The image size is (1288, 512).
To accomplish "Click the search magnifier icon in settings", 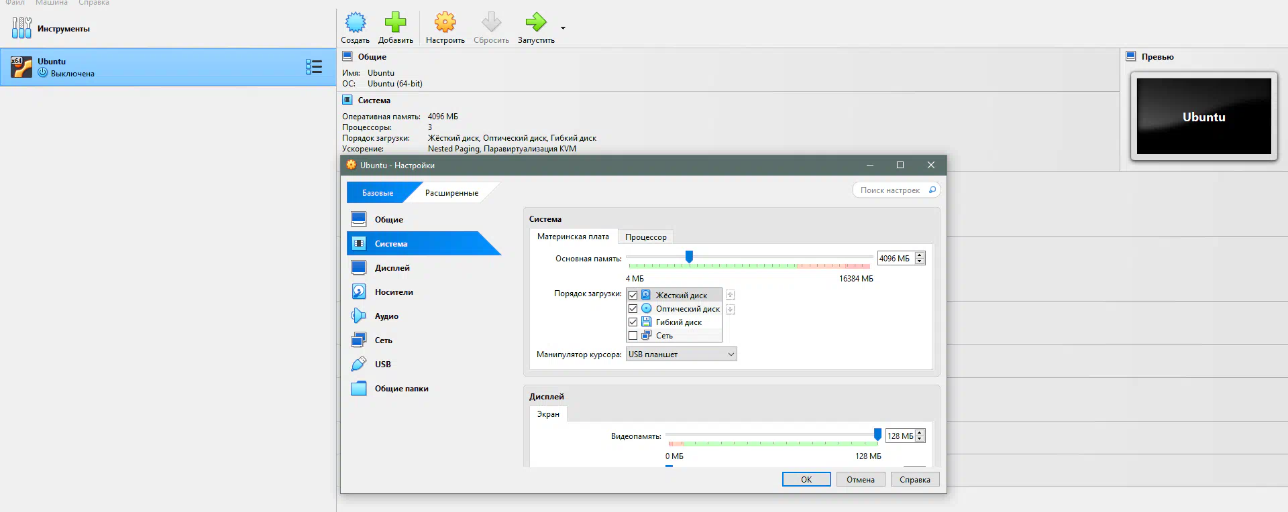I will [x=932, y=190].
